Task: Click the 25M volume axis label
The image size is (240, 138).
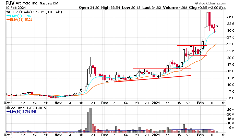Action: point(231,110)
